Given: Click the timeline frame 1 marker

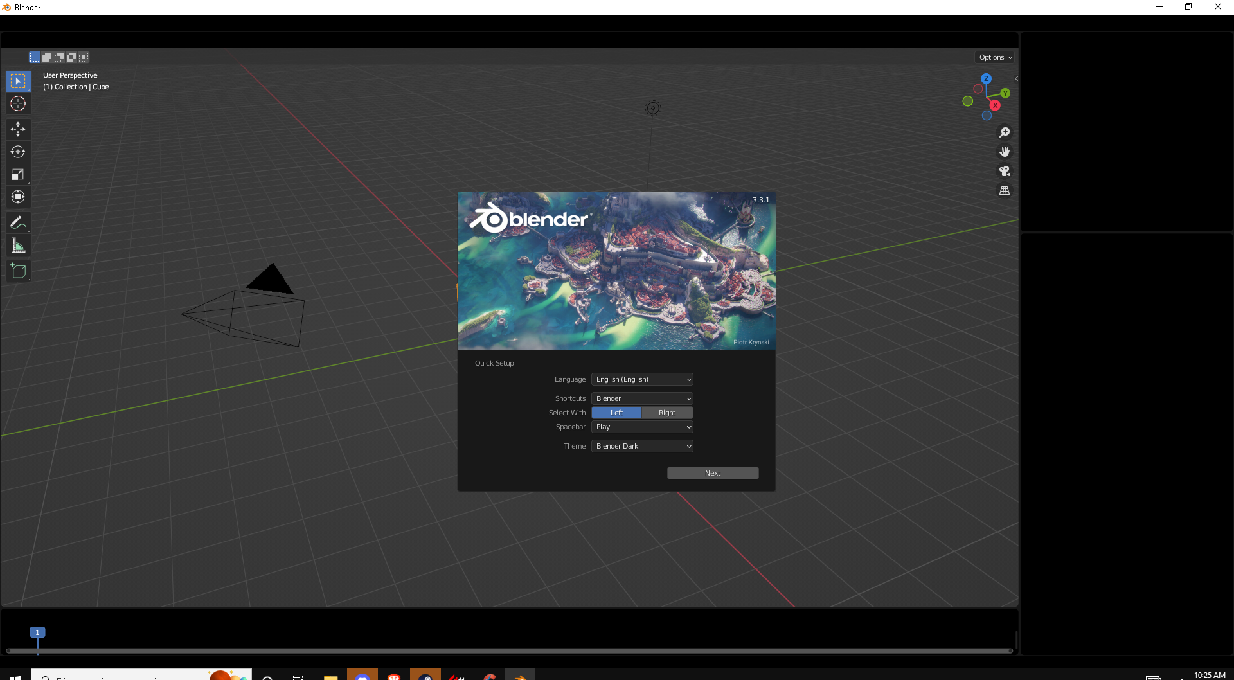Looking at the screenshot, I should 37,632.
